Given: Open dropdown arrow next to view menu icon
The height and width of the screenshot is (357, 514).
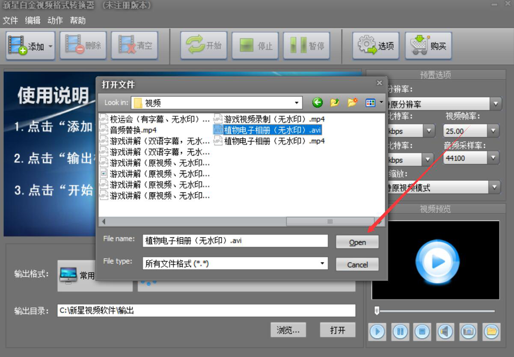Looking at the screenshot, I should [x=381, y=103].
